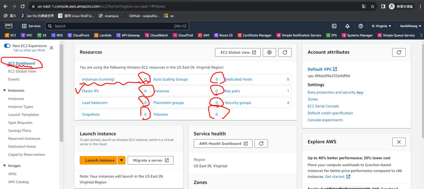Open Simple Notification Service shortcut
Image resolution: width=424 pixels, height=189 pixels.
pyautogui.click(x=298, y=35)
